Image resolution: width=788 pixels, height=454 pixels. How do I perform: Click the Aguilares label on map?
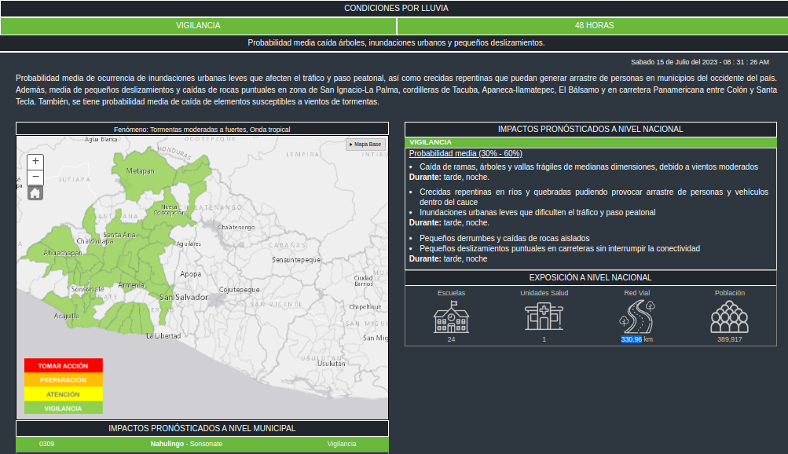189,244
